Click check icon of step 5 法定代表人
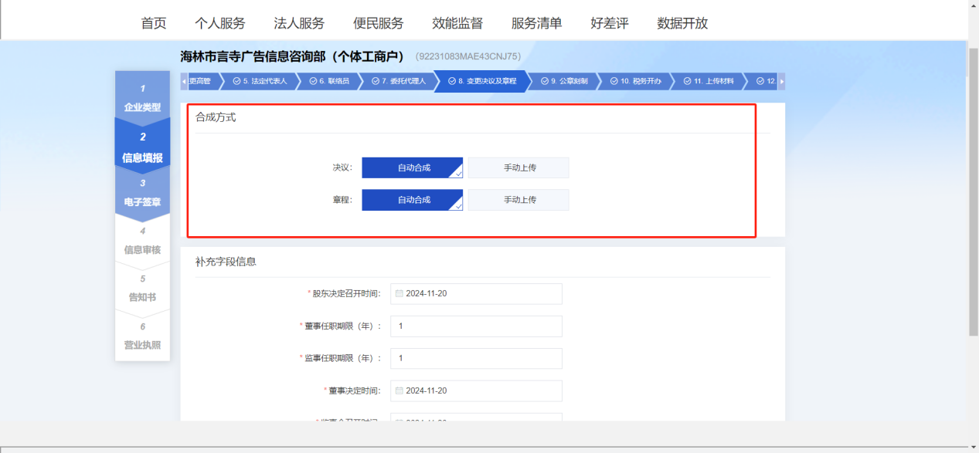Screen dimensions: 979x453 [236, 81]
